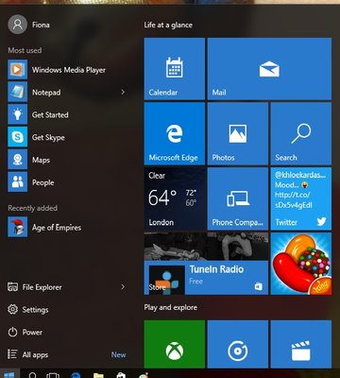Open the Fiona user account menu

29,25
